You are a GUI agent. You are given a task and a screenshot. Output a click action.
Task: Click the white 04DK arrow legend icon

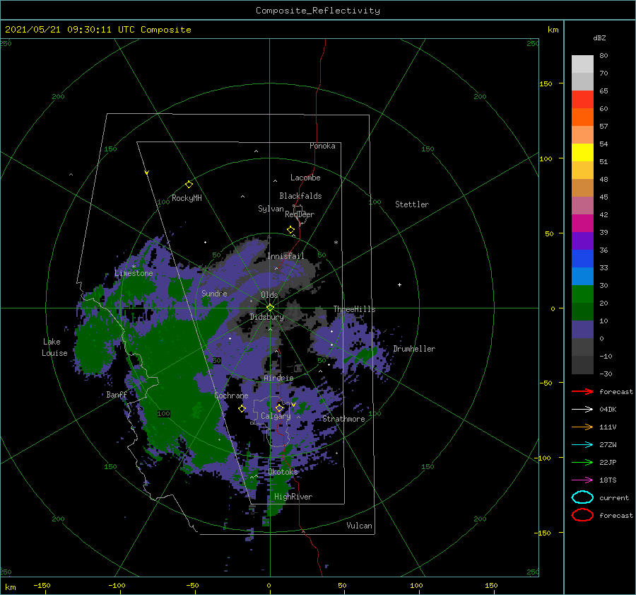pos(582,410)
